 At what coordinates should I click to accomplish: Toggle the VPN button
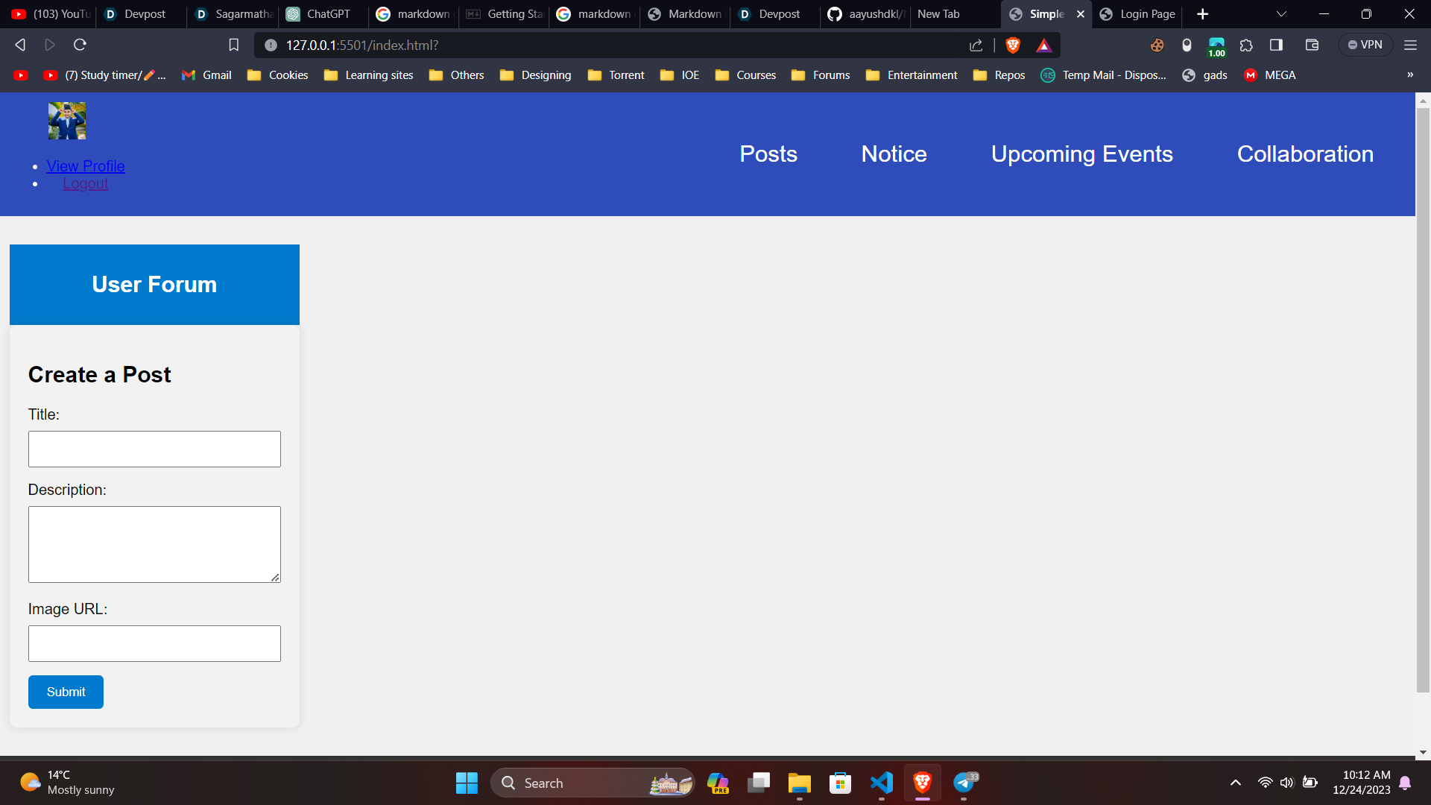[1365, 45]
